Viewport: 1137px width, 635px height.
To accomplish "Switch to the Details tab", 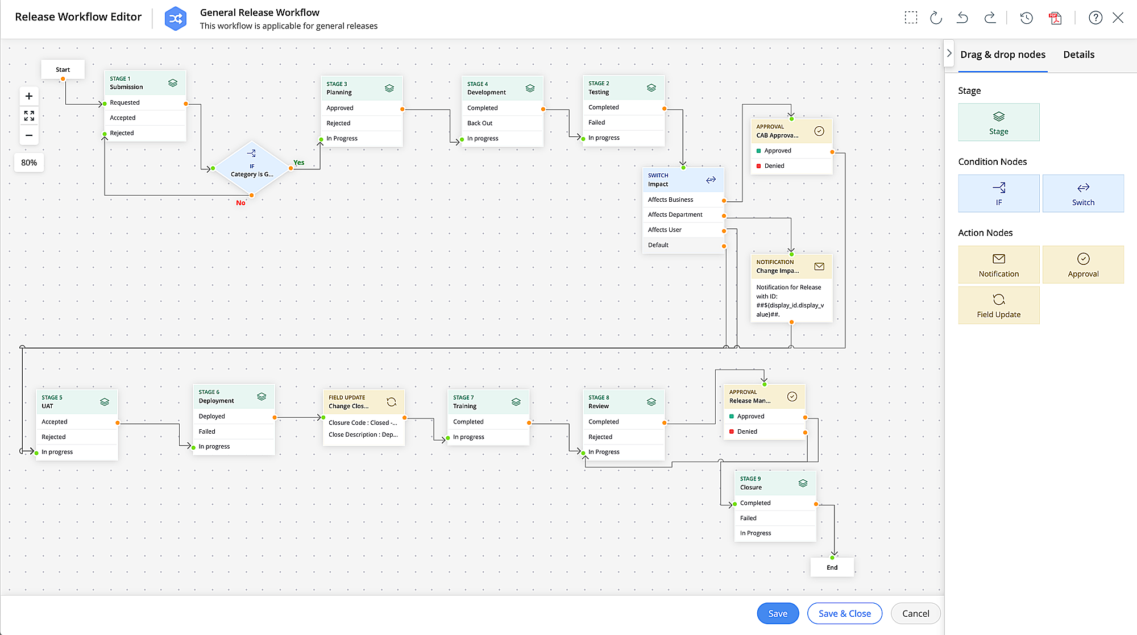I will [1078, 54].
